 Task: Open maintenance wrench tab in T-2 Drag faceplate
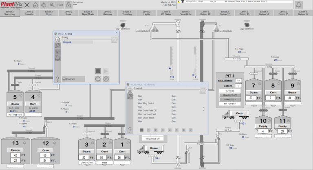[57, 46]
